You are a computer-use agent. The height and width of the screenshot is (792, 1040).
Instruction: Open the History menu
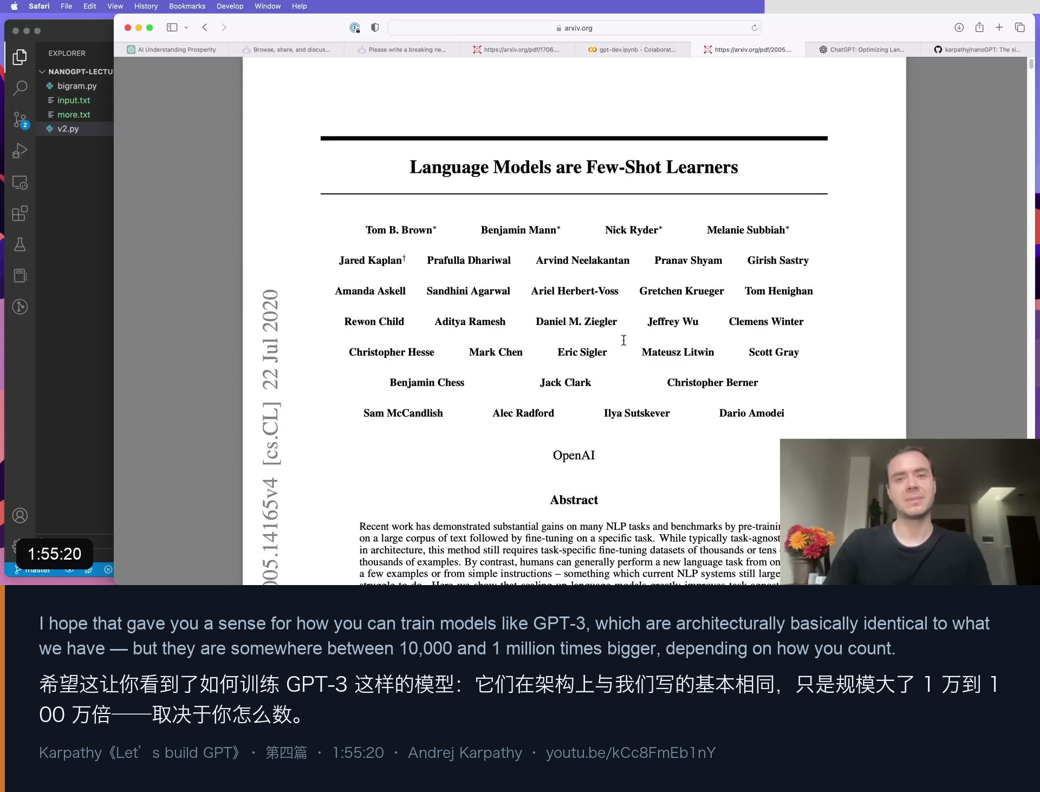(x=146, y=7)
